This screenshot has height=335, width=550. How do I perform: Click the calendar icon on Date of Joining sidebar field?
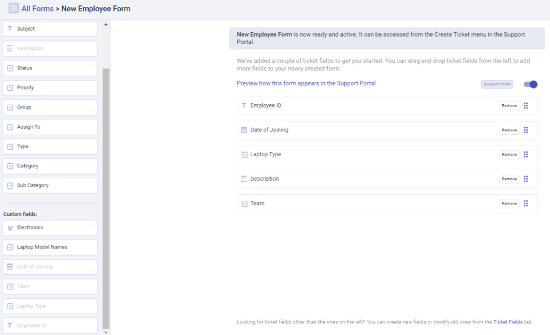pyautogui.click(x=11, y=266)
